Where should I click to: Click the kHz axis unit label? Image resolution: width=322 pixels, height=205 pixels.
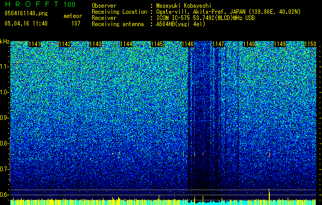coord(5,42)
